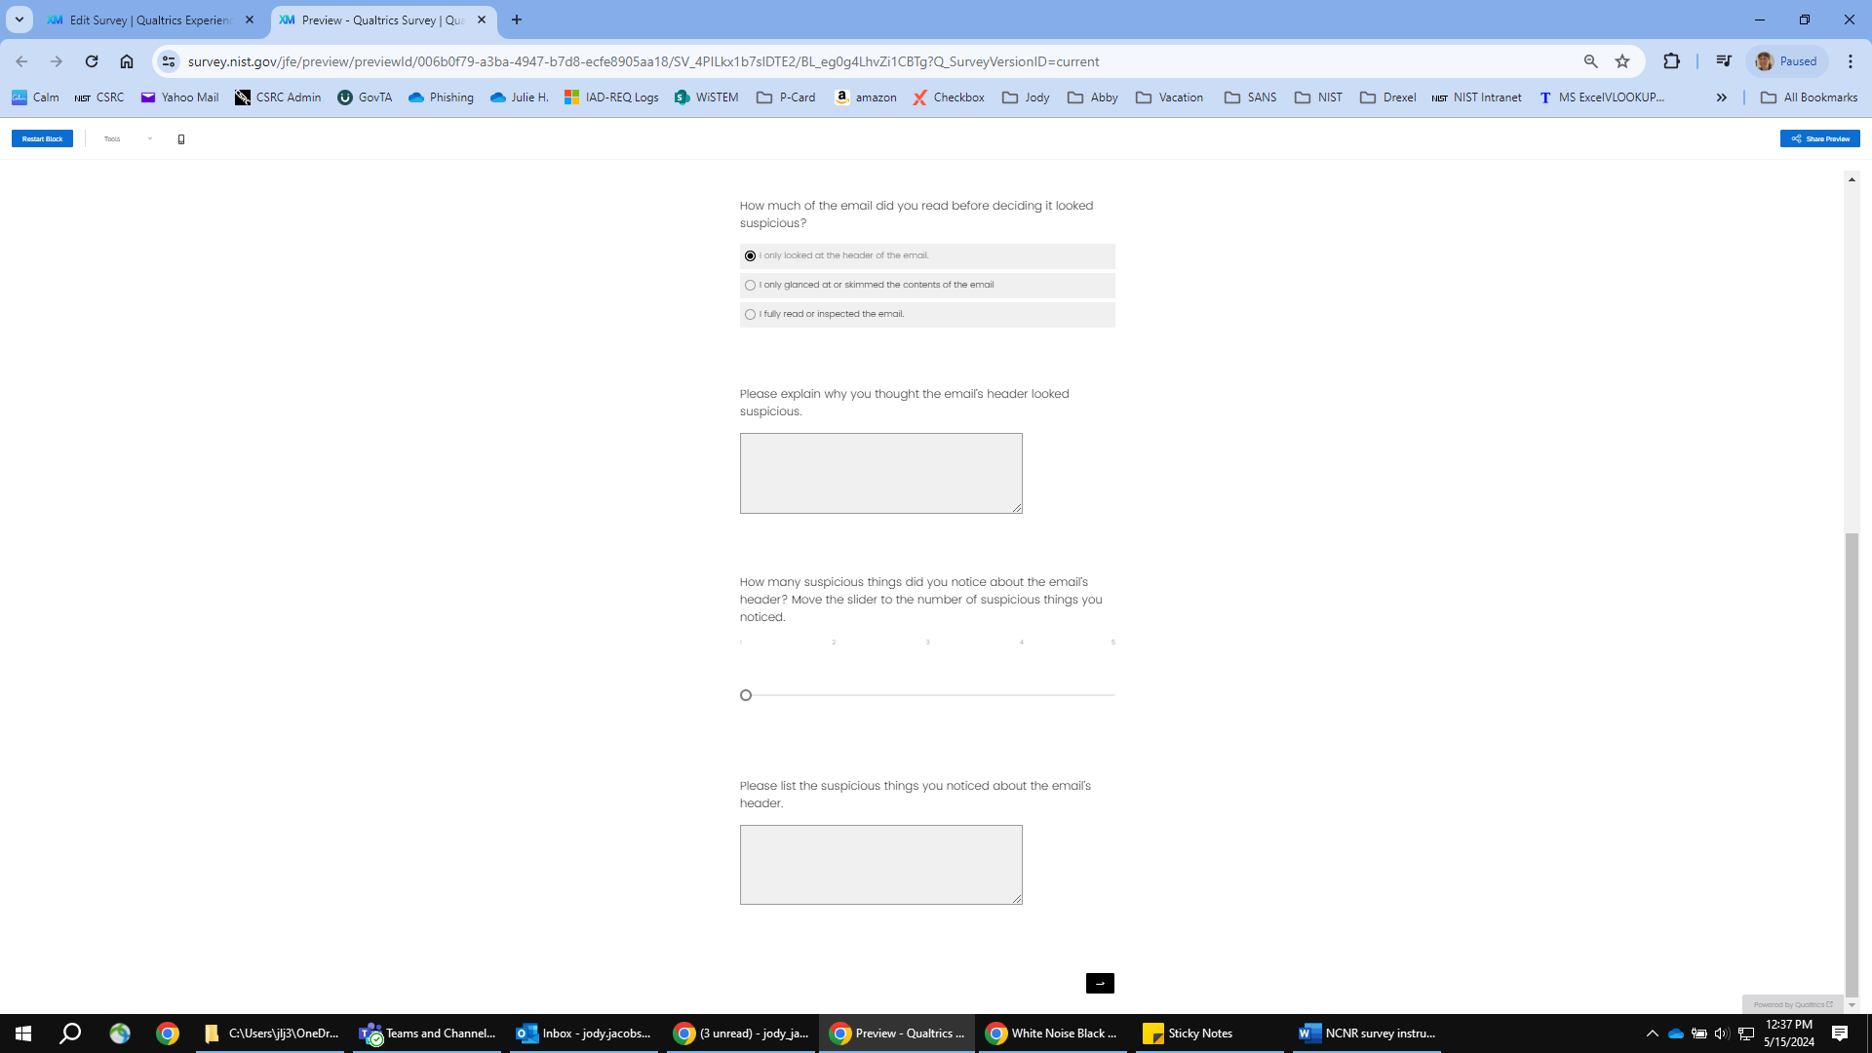Image resolution: width=1872 pixels, height=1053 pixels.
Task: Reload the survey preview page
Action: tap(92, 61)
